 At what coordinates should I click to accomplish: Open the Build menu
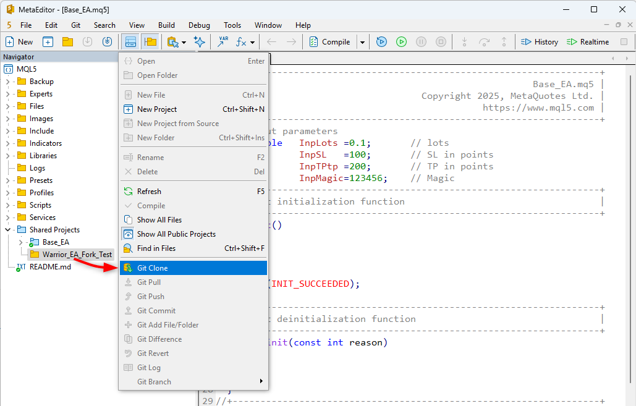(x=166, y=25)
